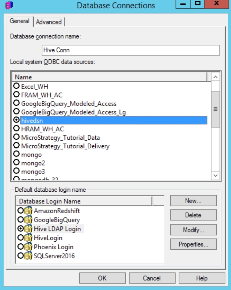Click the Hive LDAP Login text
This screenshot has width=231, height=290.
pyautogui.click(x=57, y=229)
